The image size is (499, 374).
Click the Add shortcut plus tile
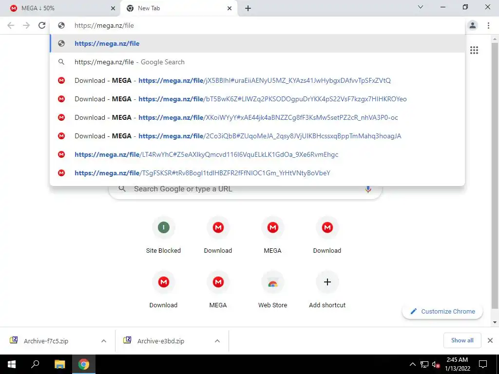click(327, 289)
